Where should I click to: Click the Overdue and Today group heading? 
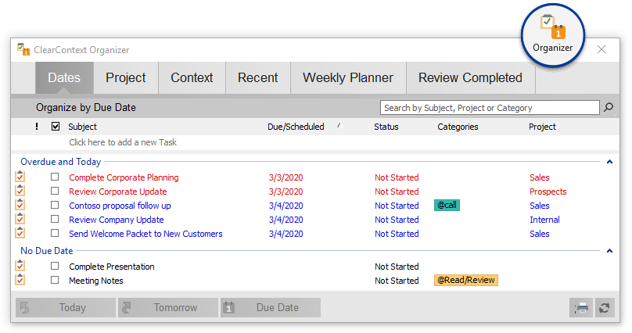(x=61, y=162)
